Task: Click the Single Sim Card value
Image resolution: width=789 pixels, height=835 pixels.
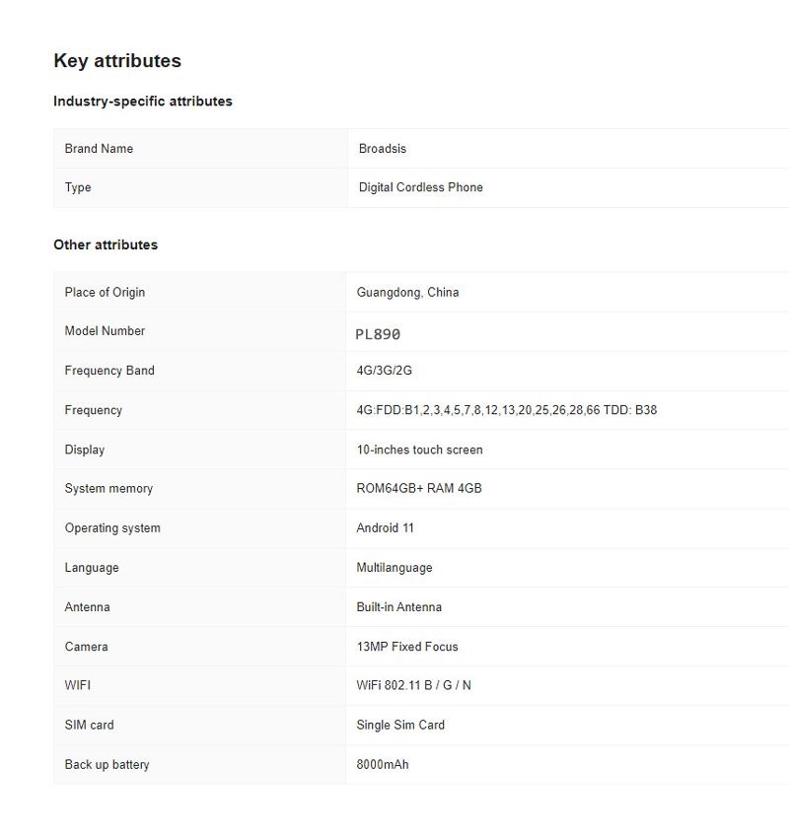Action: tap(400, 725)
